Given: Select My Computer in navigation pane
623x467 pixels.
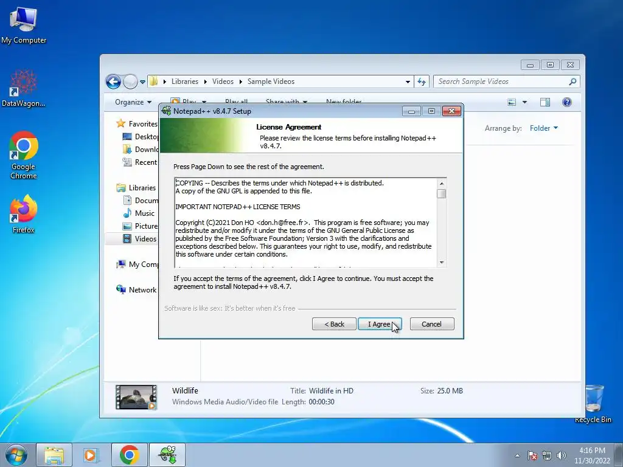Looking at the screenshot, I should pyautogui.click(x=137, y=265).
